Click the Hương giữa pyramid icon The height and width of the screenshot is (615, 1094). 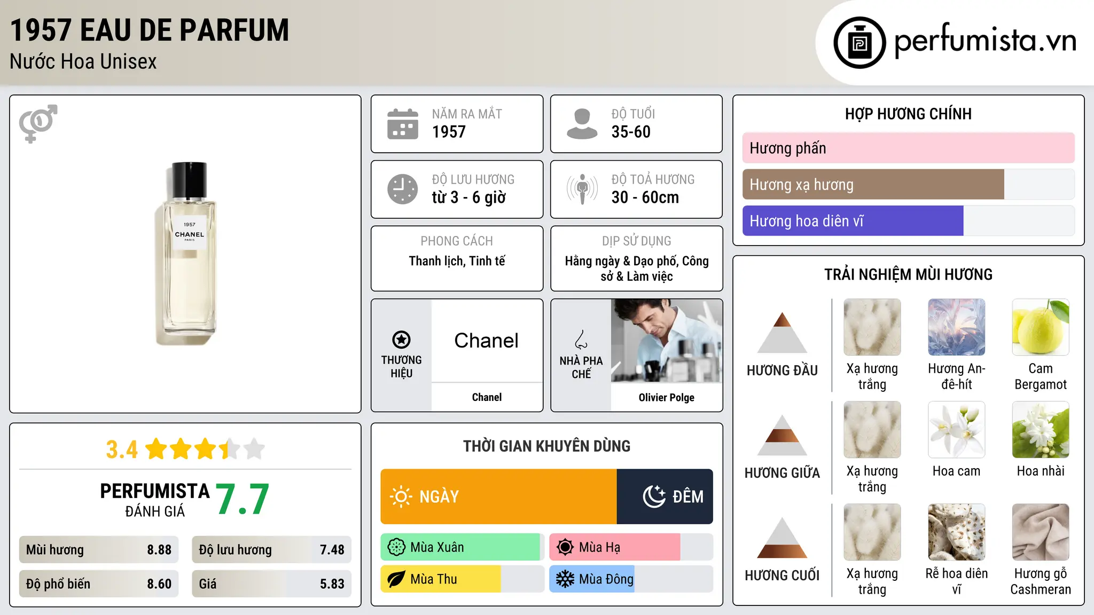coord(782,435)
